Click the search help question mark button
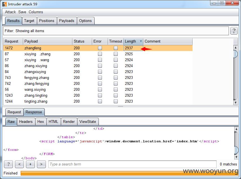 8,164
